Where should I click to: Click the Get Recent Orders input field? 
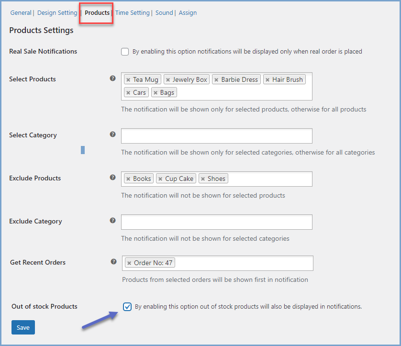pos(239,262)
